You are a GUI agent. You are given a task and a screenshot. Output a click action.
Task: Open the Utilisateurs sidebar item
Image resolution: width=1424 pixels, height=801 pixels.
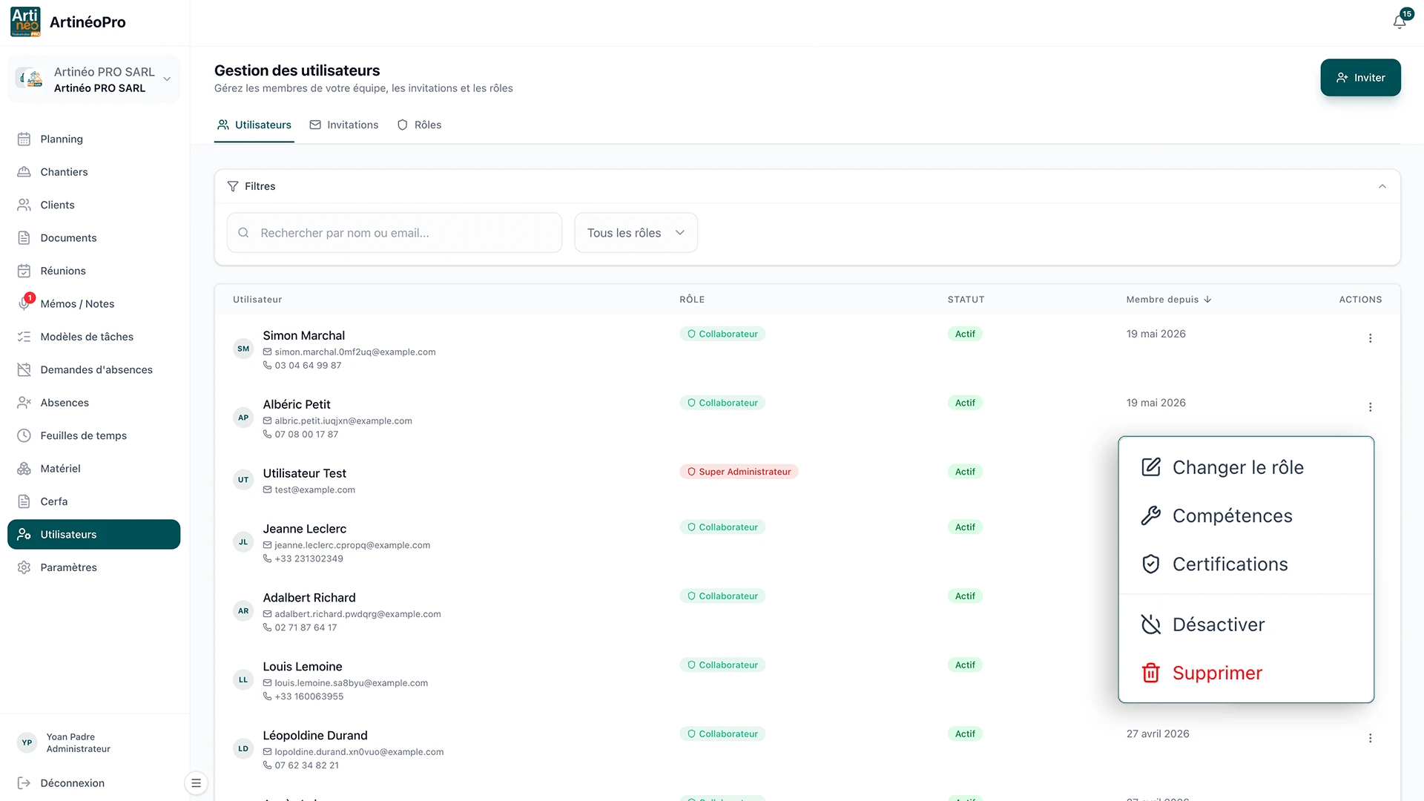(94, 535)
